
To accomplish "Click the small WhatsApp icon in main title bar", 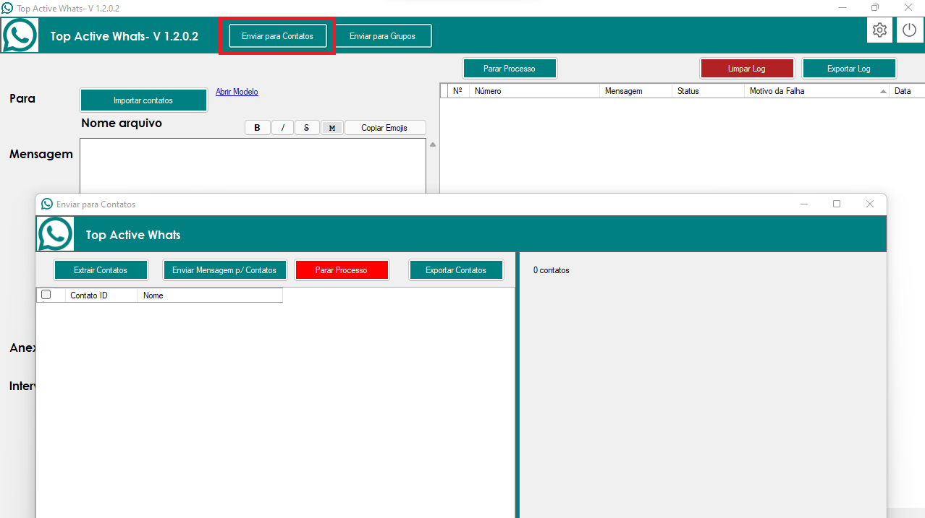I will (x=7, y=8).
